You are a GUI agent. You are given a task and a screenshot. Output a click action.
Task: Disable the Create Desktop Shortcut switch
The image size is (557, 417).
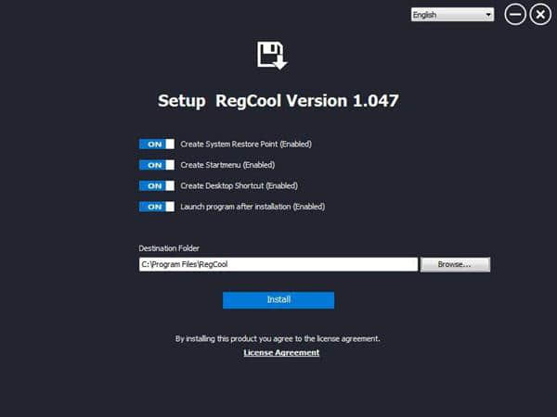click(156, 185)
